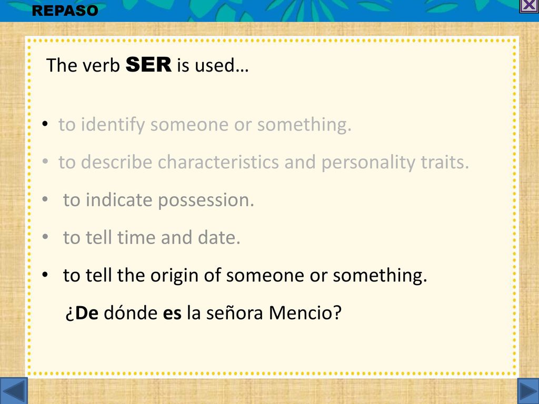Click the word 'dónde' in the example question

[x=131, y=312]
